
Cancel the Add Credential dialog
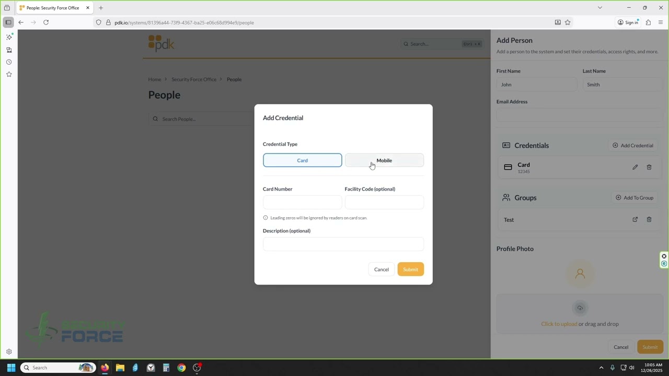pyautogui.click(x=382, y=269)
